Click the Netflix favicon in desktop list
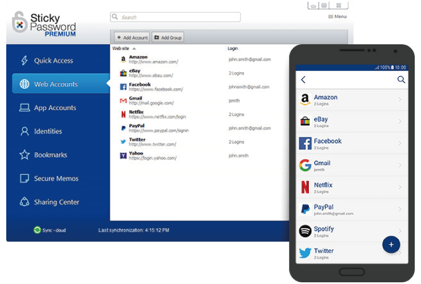 [x=123, y=115]
